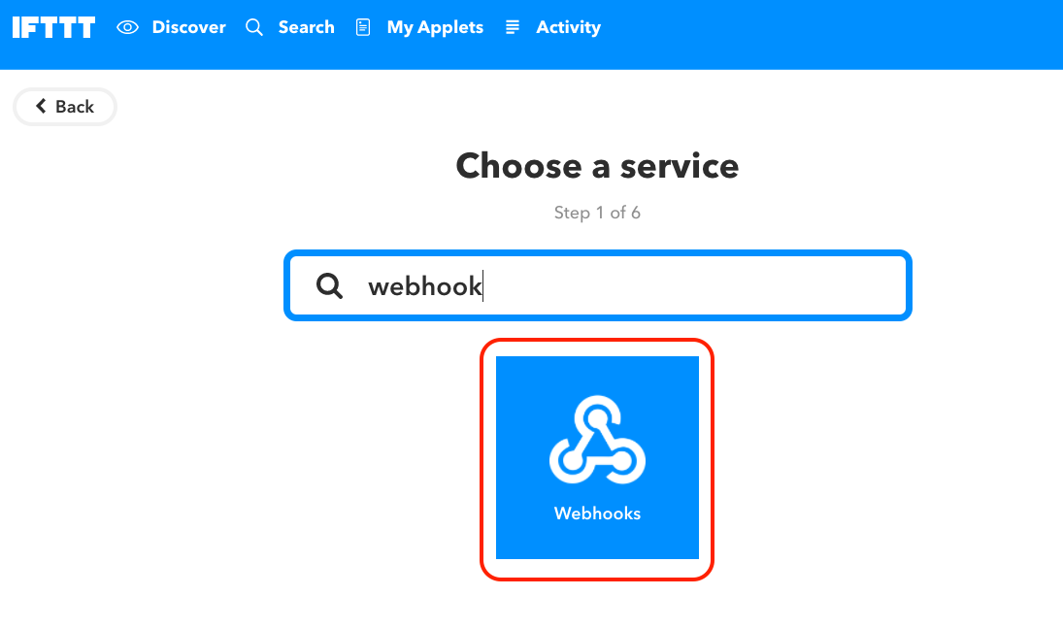Go to My Applets
Viewport: 1063px width, 629px height.
(435, 27)
